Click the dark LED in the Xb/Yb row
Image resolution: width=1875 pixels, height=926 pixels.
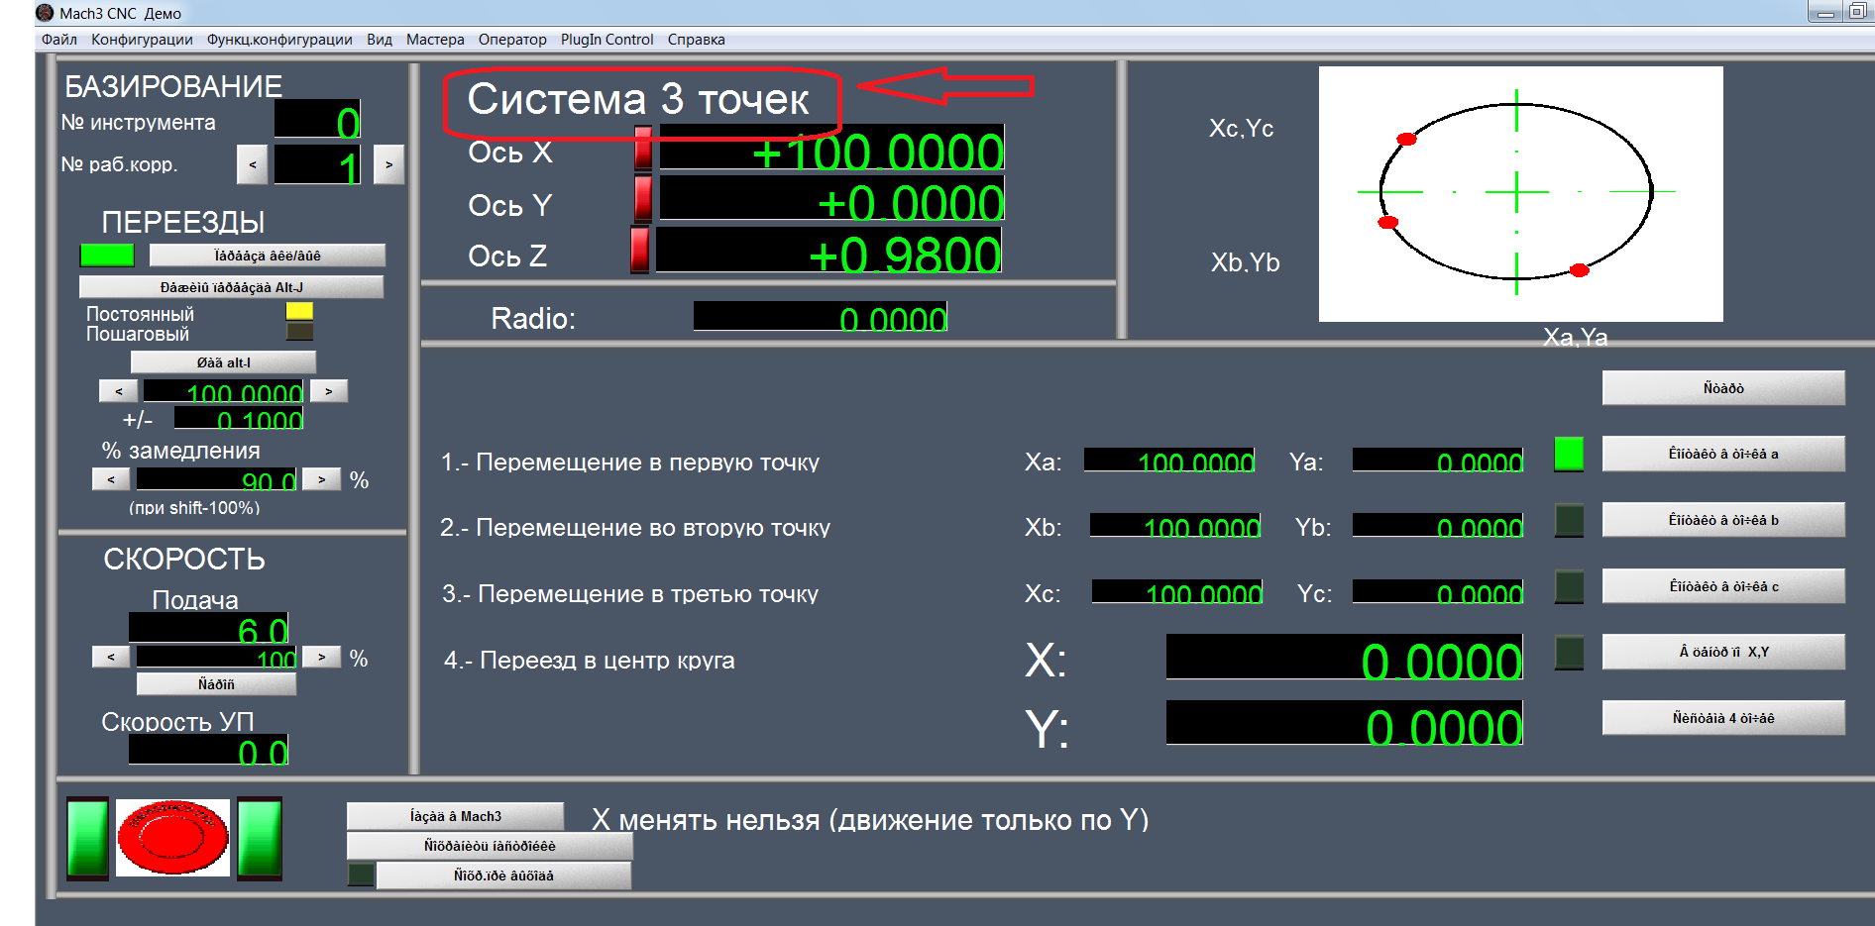pyautogui.click(x=1569, y=520)
